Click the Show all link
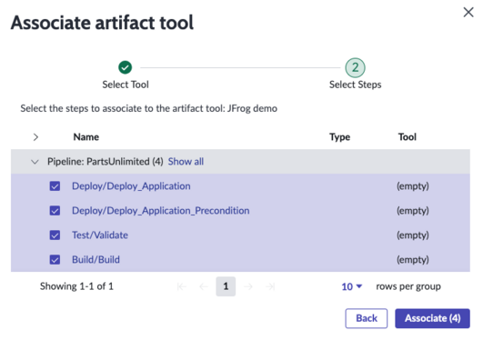The width and height of the screenshot is (483, 340). point(186,162)
